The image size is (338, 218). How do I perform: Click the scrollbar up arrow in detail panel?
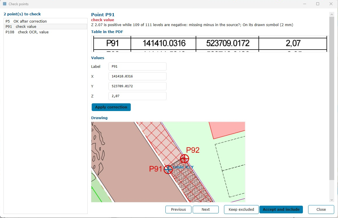click(x=332, y=14)
